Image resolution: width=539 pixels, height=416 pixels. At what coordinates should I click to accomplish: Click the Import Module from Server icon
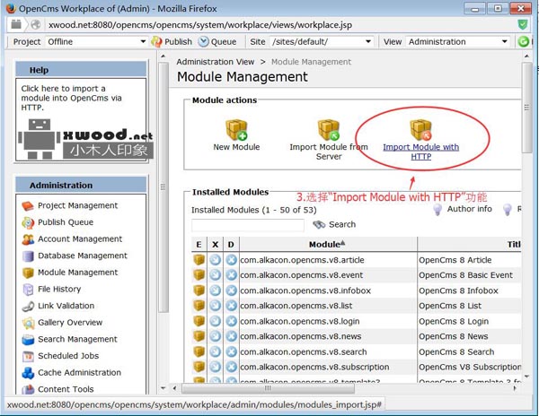click(329, 130)
